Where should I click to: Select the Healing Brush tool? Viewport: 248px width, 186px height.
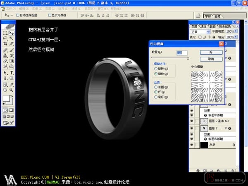click(x=5, y=50)
